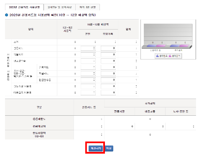Focus 본인 input for 도서·공연 신용카드 row
Viewport: 209px width, 154px height.
tap(88, 67)
